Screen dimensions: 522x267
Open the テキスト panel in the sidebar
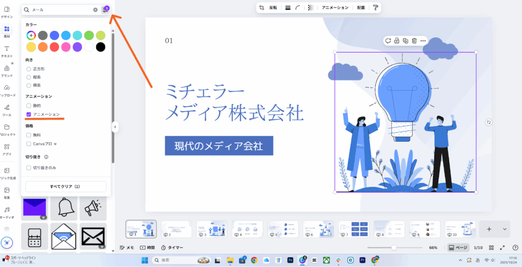(x=7, y=51)
